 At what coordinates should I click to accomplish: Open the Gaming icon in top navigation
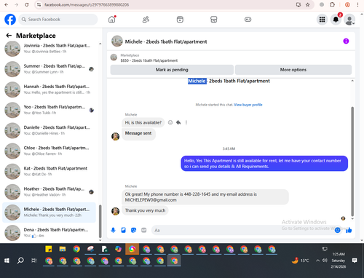[248, 20]
